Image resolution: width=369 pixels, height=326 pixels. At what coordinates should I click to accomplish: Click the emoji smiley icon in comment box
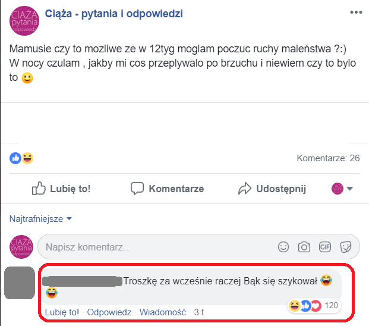click(283, 247)
